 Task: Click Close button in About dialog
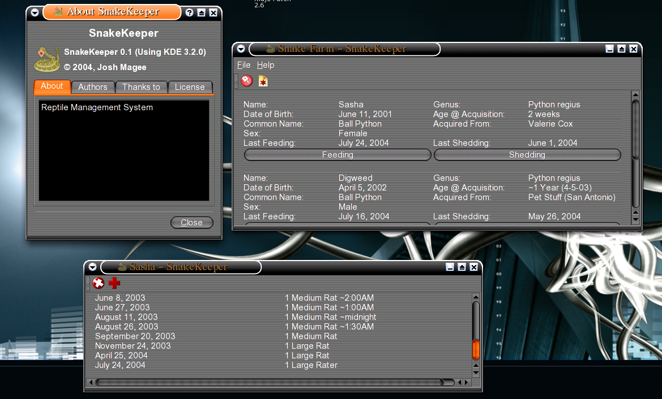coord(191,223)
